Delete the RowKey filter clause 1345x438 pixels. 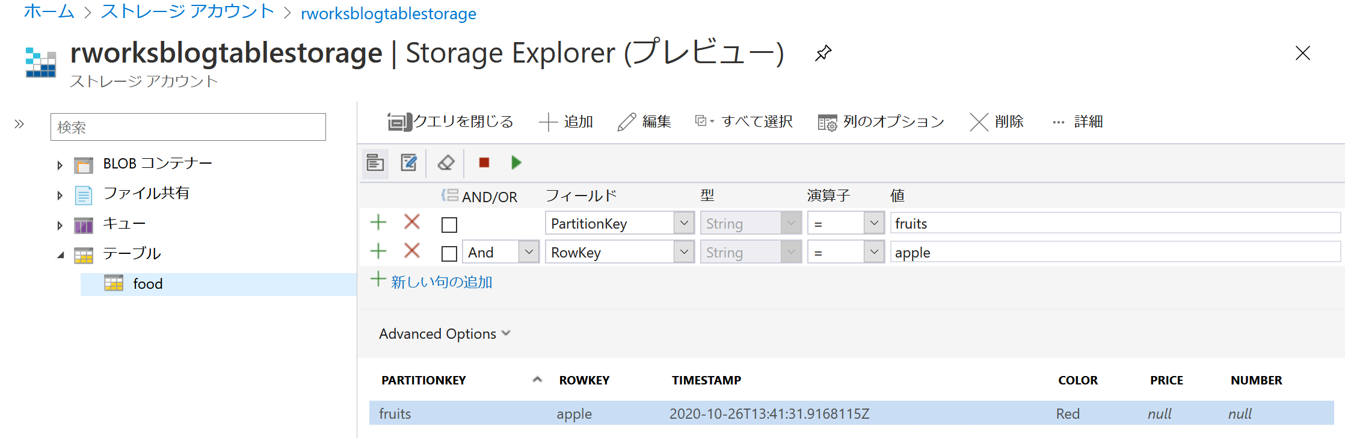tap(412, 251)
